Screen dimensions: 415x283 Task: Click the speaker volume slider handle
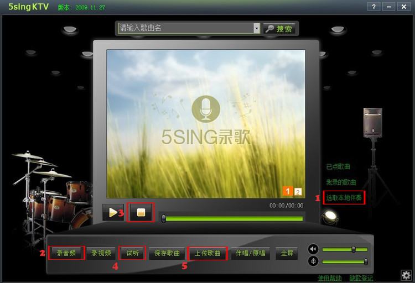pyautogui.click(x=354, y=249)
